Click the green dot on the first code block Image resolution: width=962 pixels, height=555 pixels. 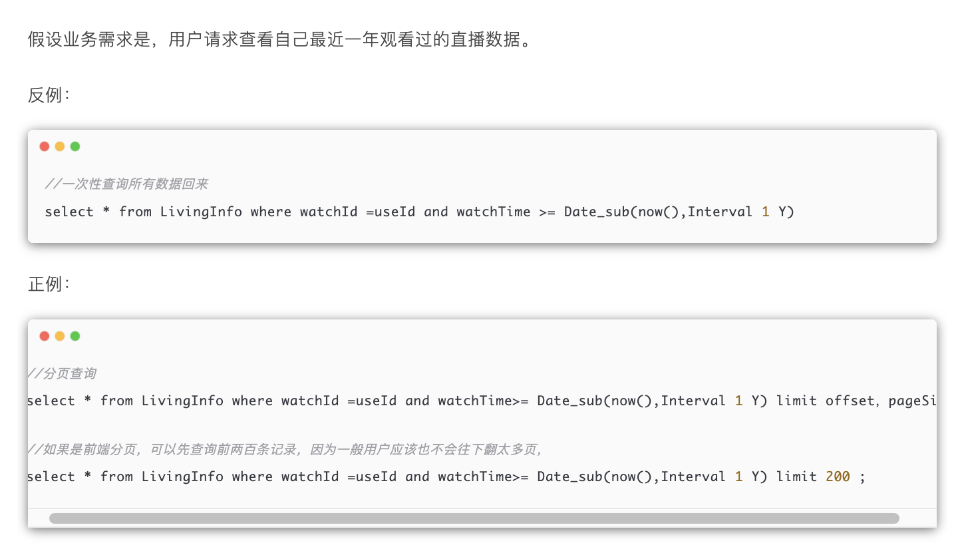(75, 146)
